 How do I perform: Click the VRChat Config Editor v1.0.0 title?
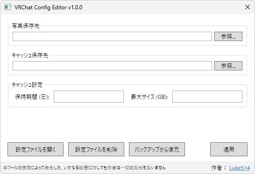click(48, 7)
